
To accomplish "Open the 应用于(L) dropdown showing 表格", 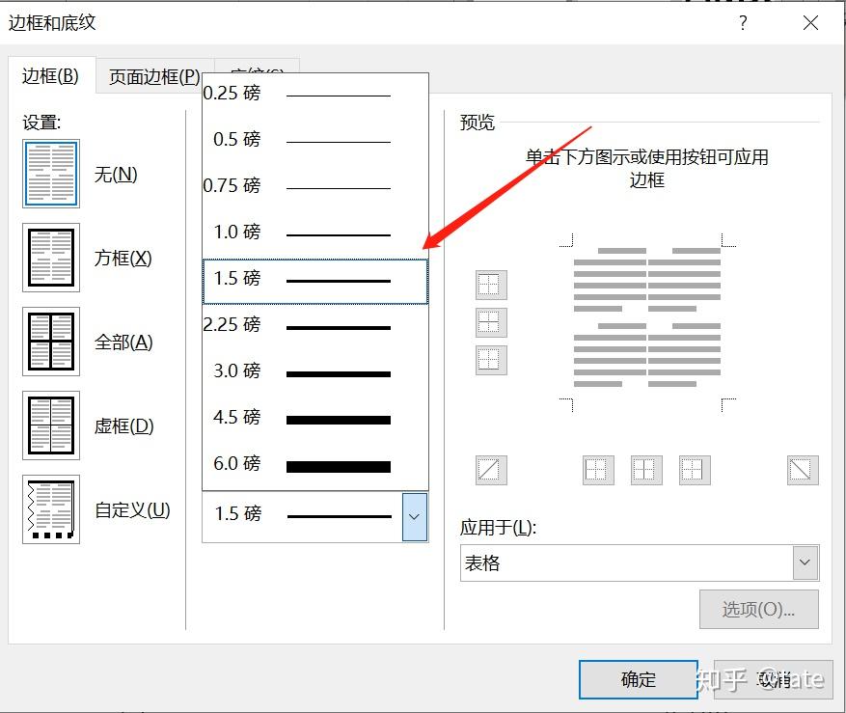I will click(640, 562).
